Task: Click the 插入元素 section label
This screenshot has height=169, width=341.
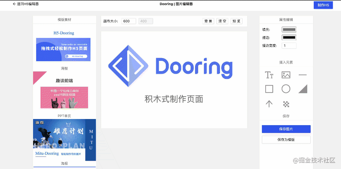Action: [286, 62]
